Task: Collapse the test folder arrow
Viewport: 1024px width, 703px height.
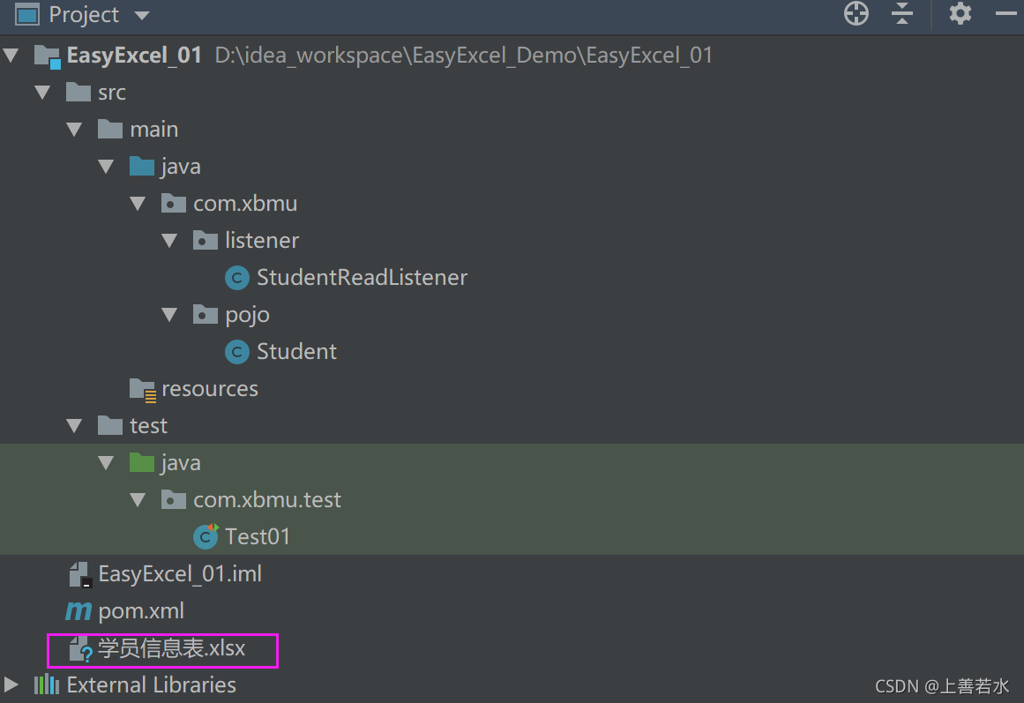Action: (74, 426)
